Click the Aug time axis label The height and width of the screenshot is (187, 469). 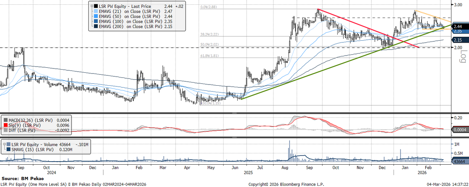pyautogui.click(x=285, y=167)
